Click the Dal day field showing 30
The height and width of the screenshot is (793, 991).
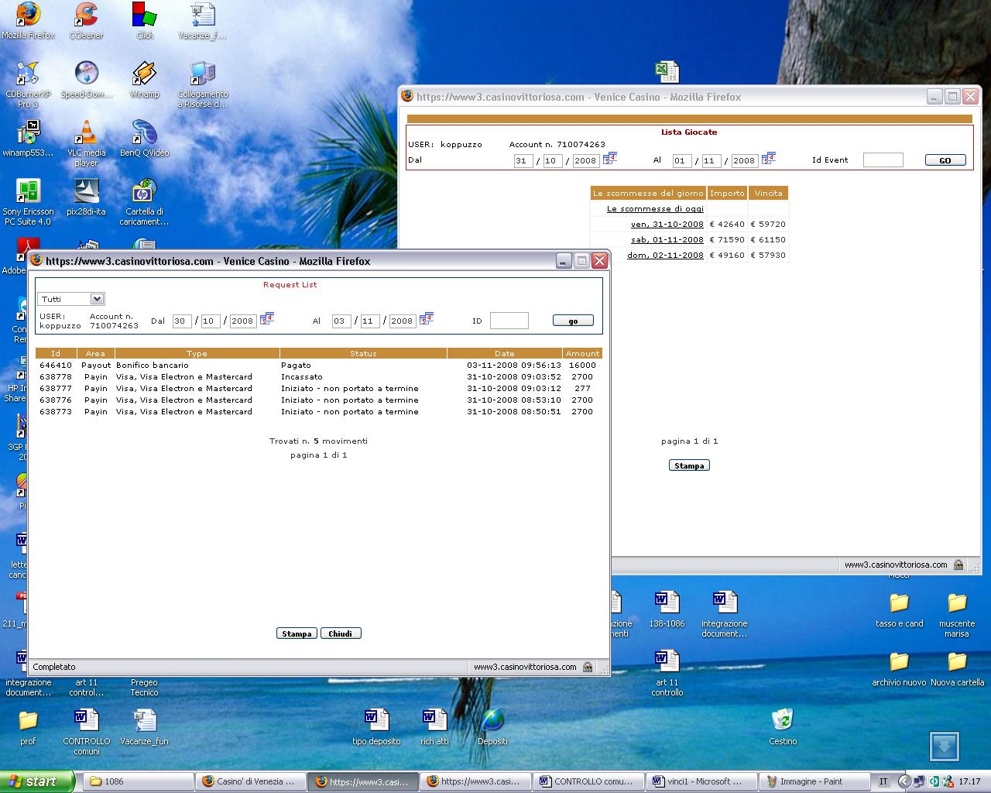tap(182, 321)
